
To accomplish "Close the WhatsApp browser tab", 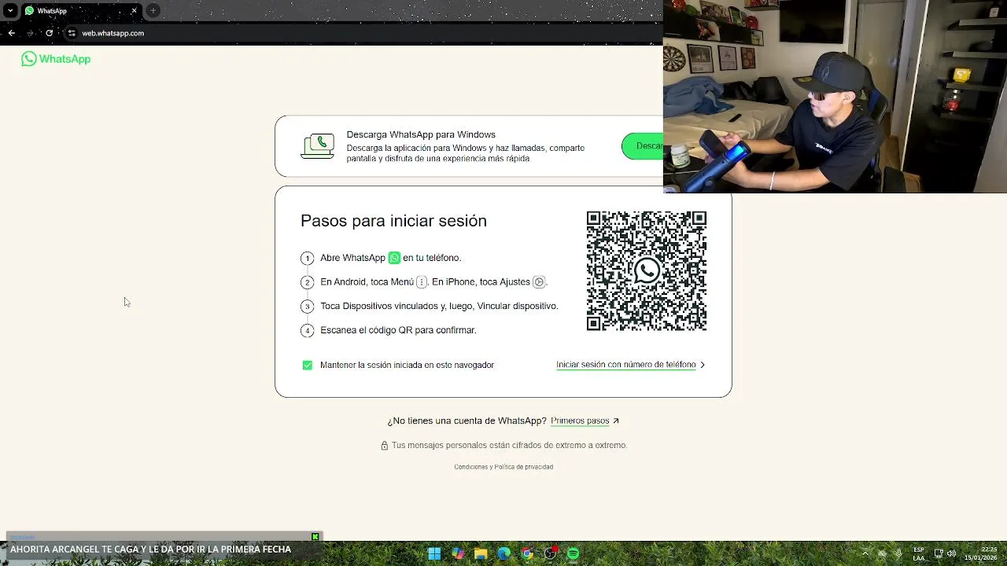I will pos(134,10).
